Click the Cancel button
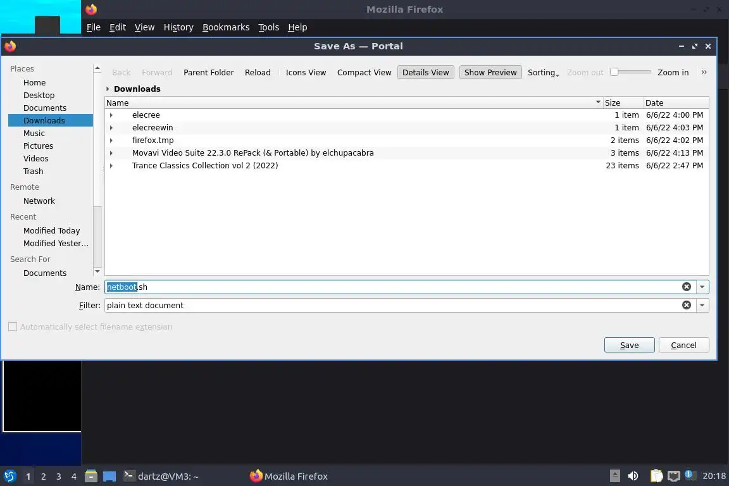This screenshot has height=486, width=729. [683, 345]
